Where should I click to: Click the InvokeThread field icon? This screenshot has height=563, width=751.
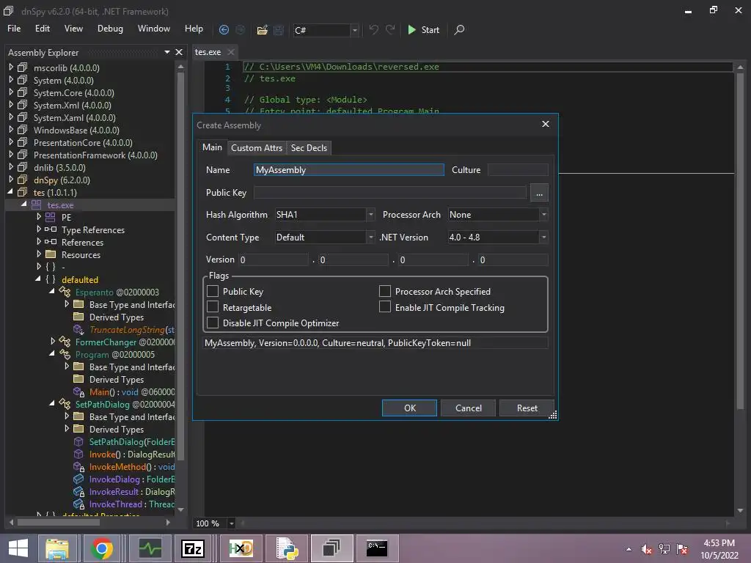[x=79, y=504]
